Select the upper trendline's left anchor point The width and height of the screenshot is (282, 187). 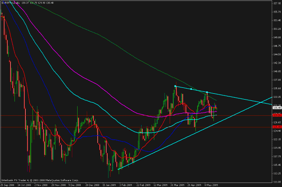(176, 86)
